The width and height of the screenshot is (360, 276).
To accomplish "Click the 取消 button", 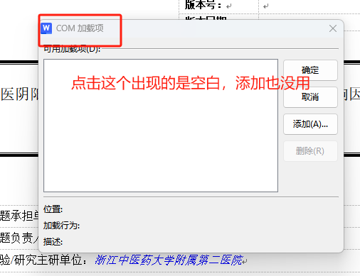I will click(x=310, y=97).
